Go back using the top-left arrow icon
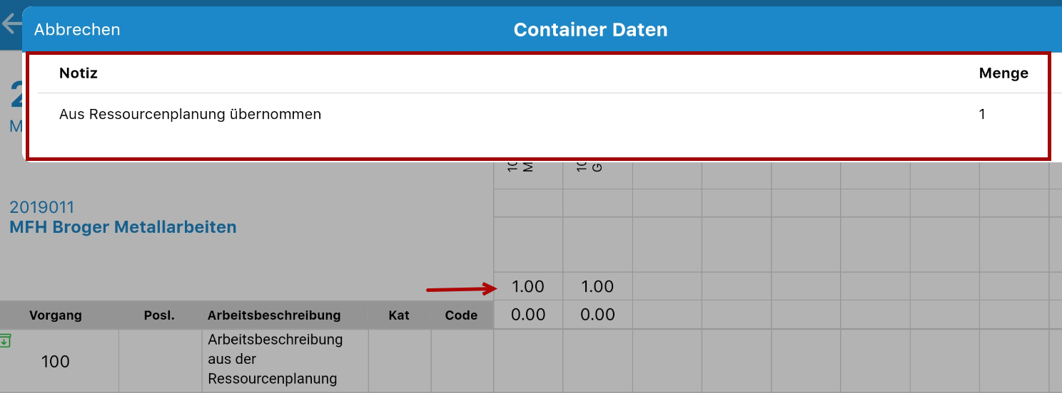The width and height of the screenshot is (1062, 393). click(11, 23)
